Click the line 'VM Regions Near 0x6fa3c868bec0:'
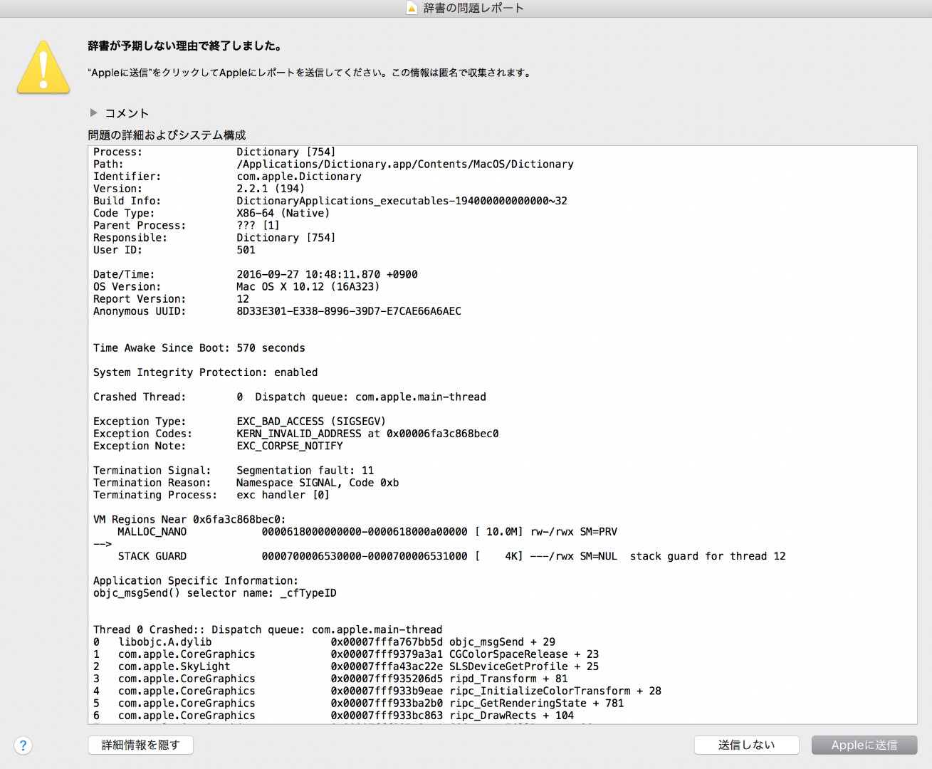This screenshot has width=932, height=769. pos(189,519)
